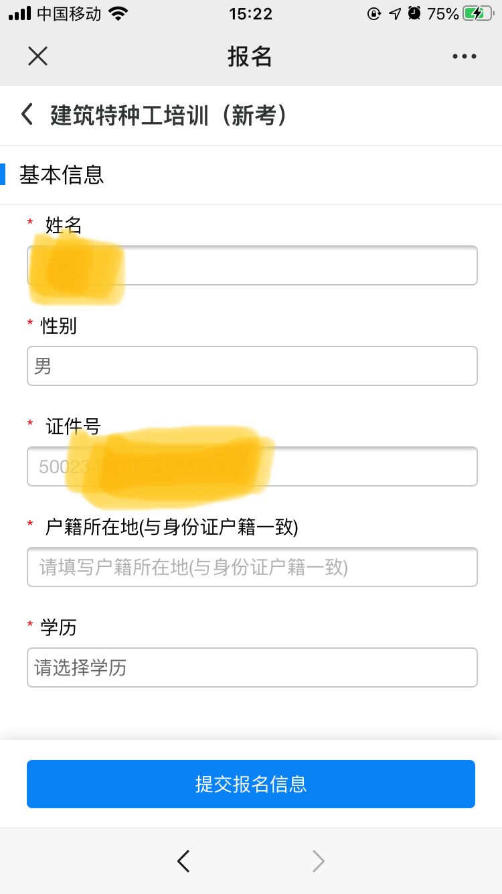The image size is (502, 894).
Task: Focus the 户籍所在地 input field
Action: pos(252,567)
